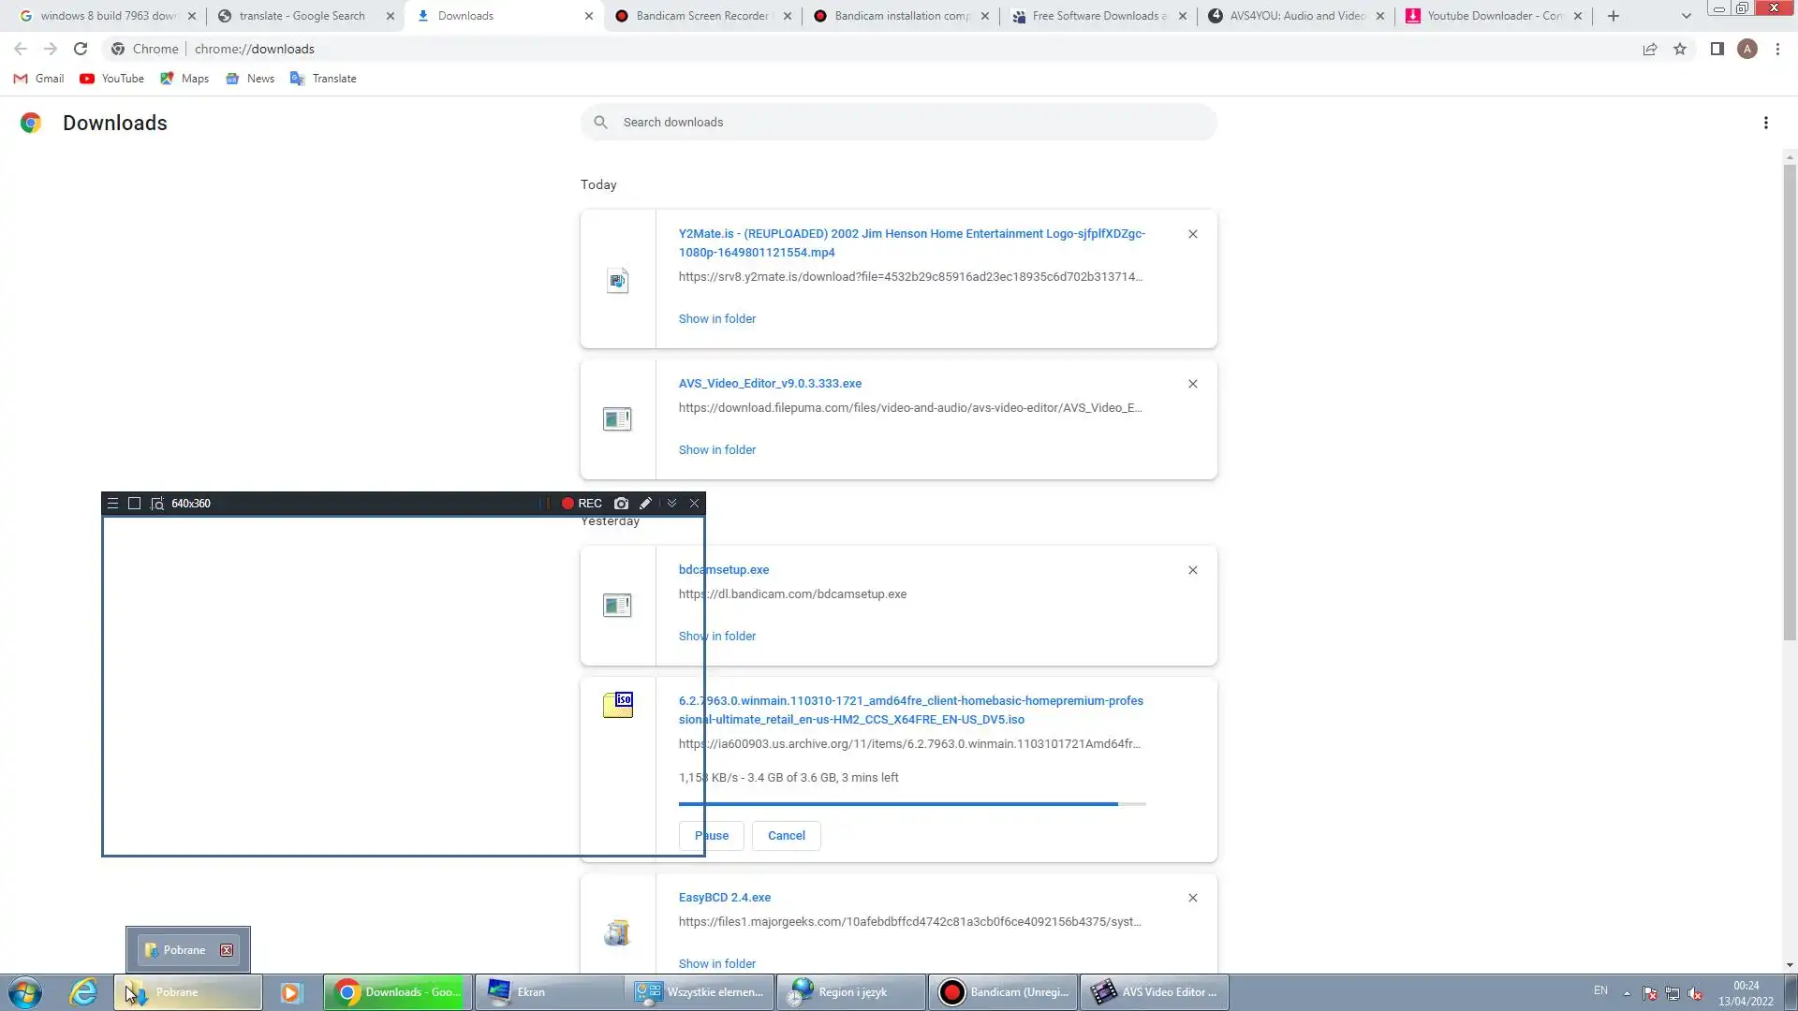1798x1011 pixels.
Task: Open the share page icon in address bar
Action: coord(1650,49)
